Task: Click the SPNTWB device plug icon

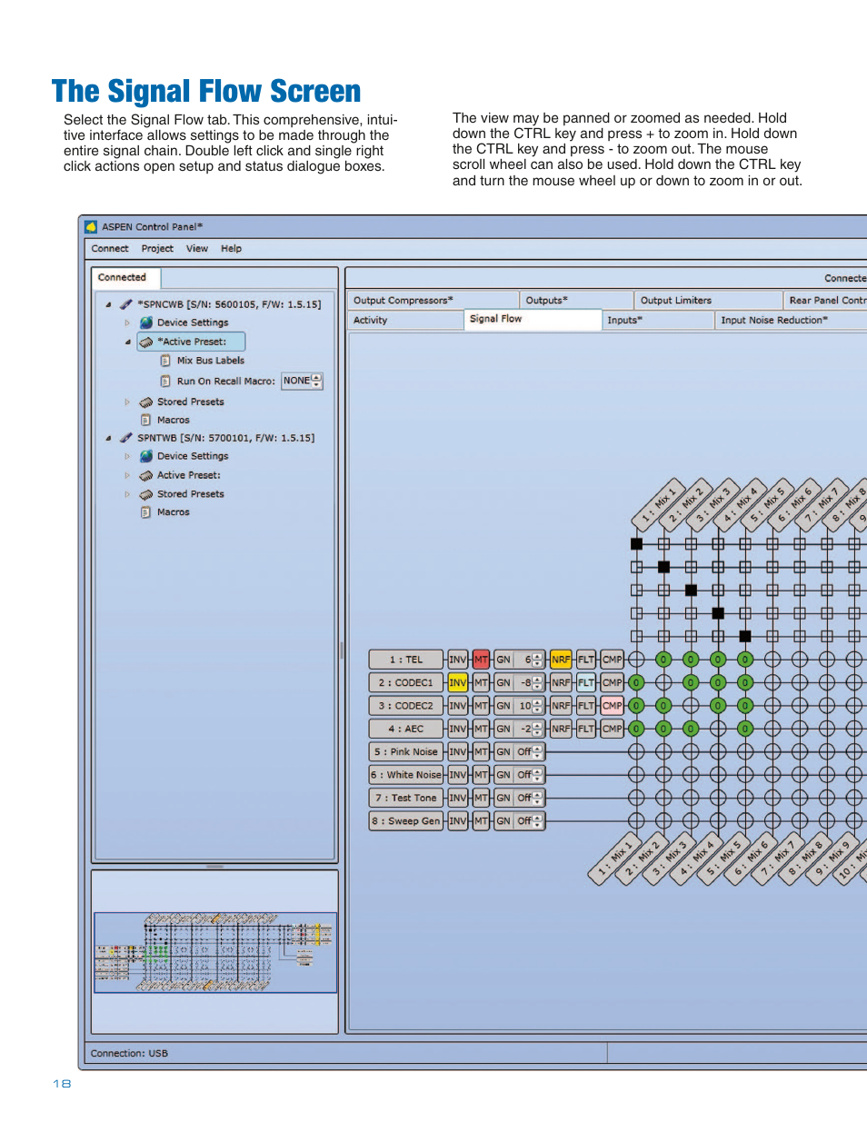Action: tap(126, 438)
